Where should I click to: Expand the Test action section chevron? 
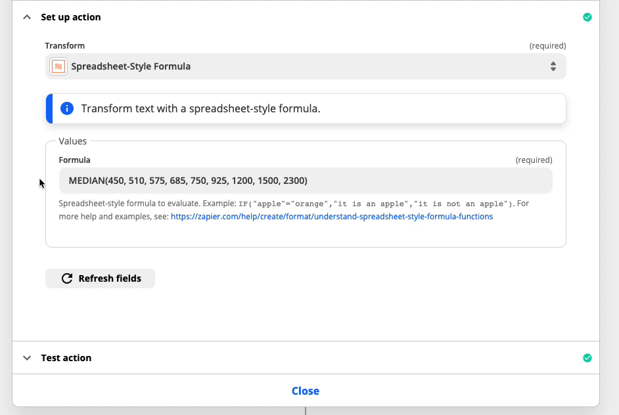[27, 358]
